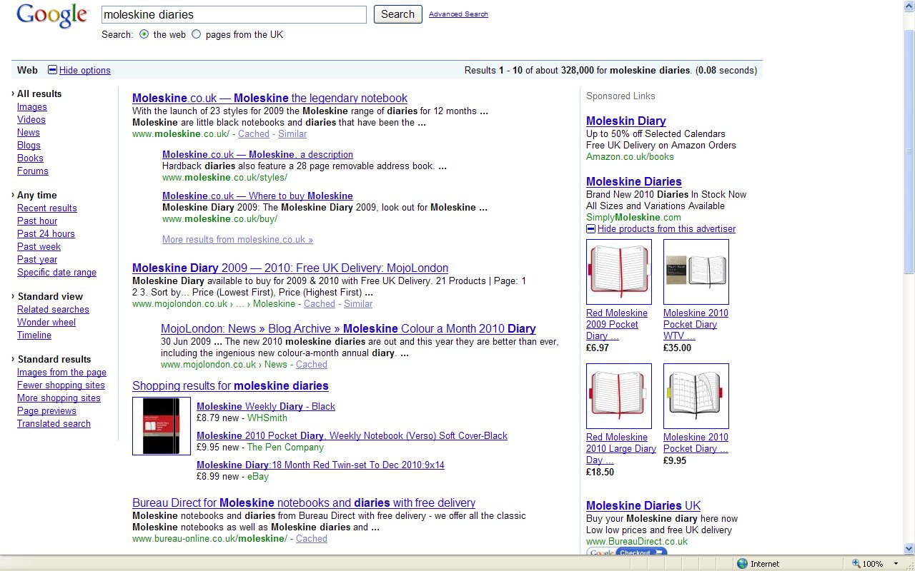Show Recent results
The height and width of the screenshot is (571, 915).
pyautogui.click(x=47, y=208)
